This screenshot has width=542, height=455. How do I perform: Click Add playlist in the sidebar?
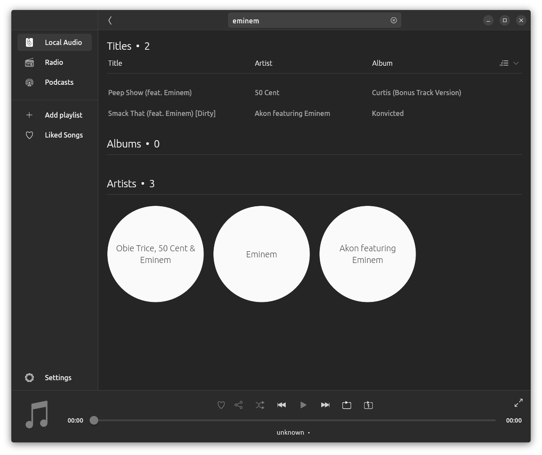coord(63,115)
